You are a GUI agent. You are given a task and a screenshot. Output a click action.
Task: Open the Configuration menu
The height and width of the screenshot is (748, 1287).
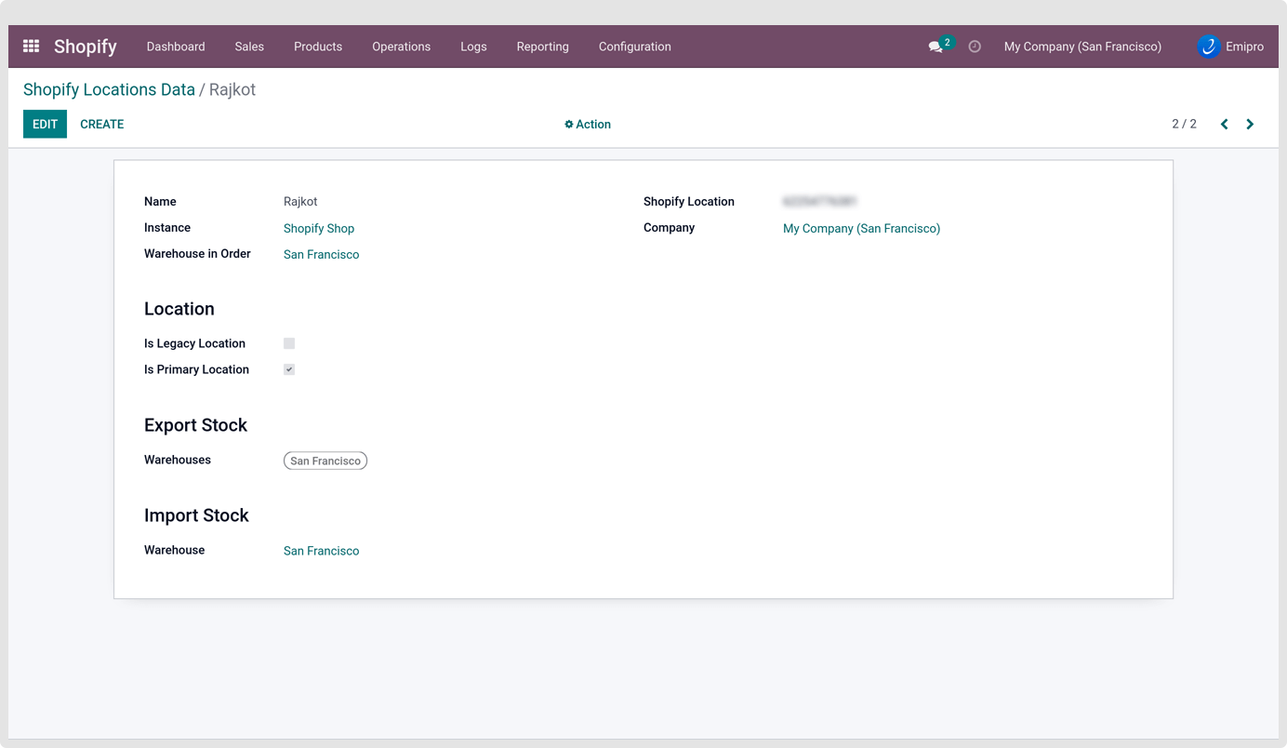(x=634, y=47)
